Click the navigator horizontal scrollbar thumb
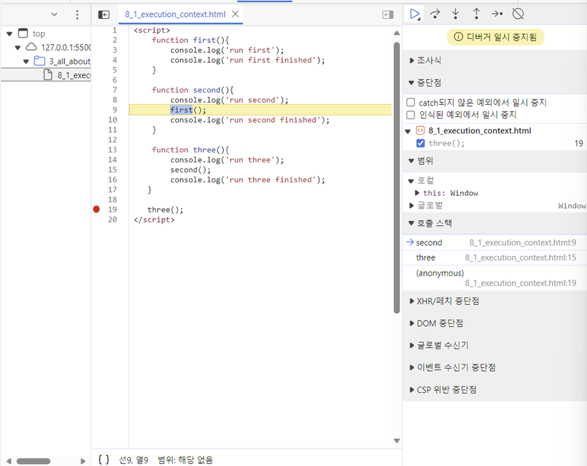Screen dimensions: 587x466 click(x=33, y=461)
